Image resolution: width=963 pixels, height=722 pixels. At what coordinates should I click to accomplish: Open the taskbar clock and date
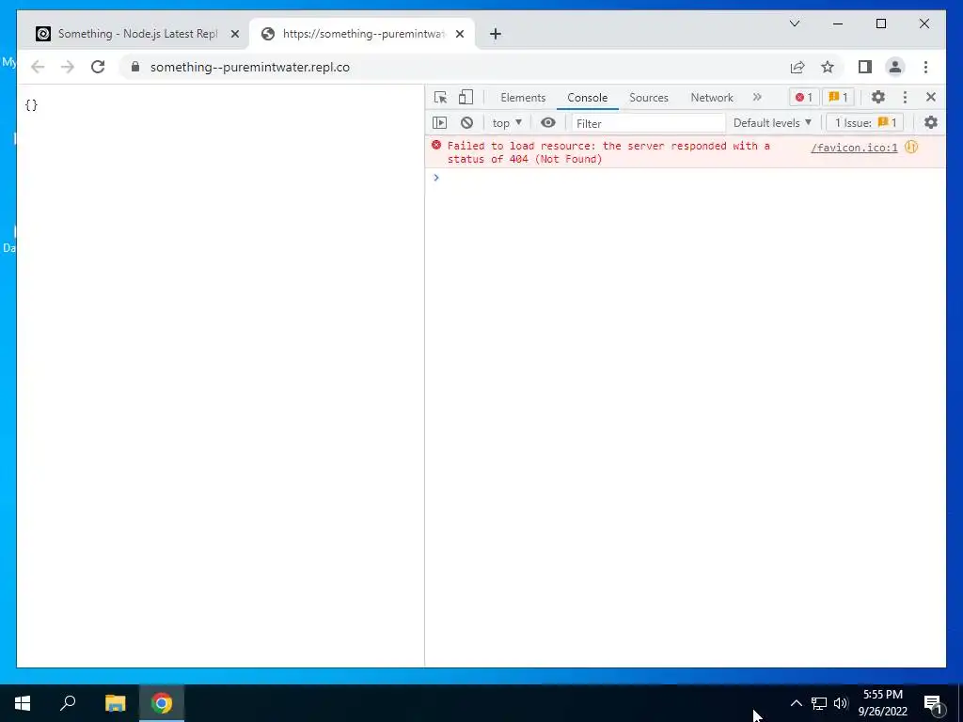click(882, 703)
